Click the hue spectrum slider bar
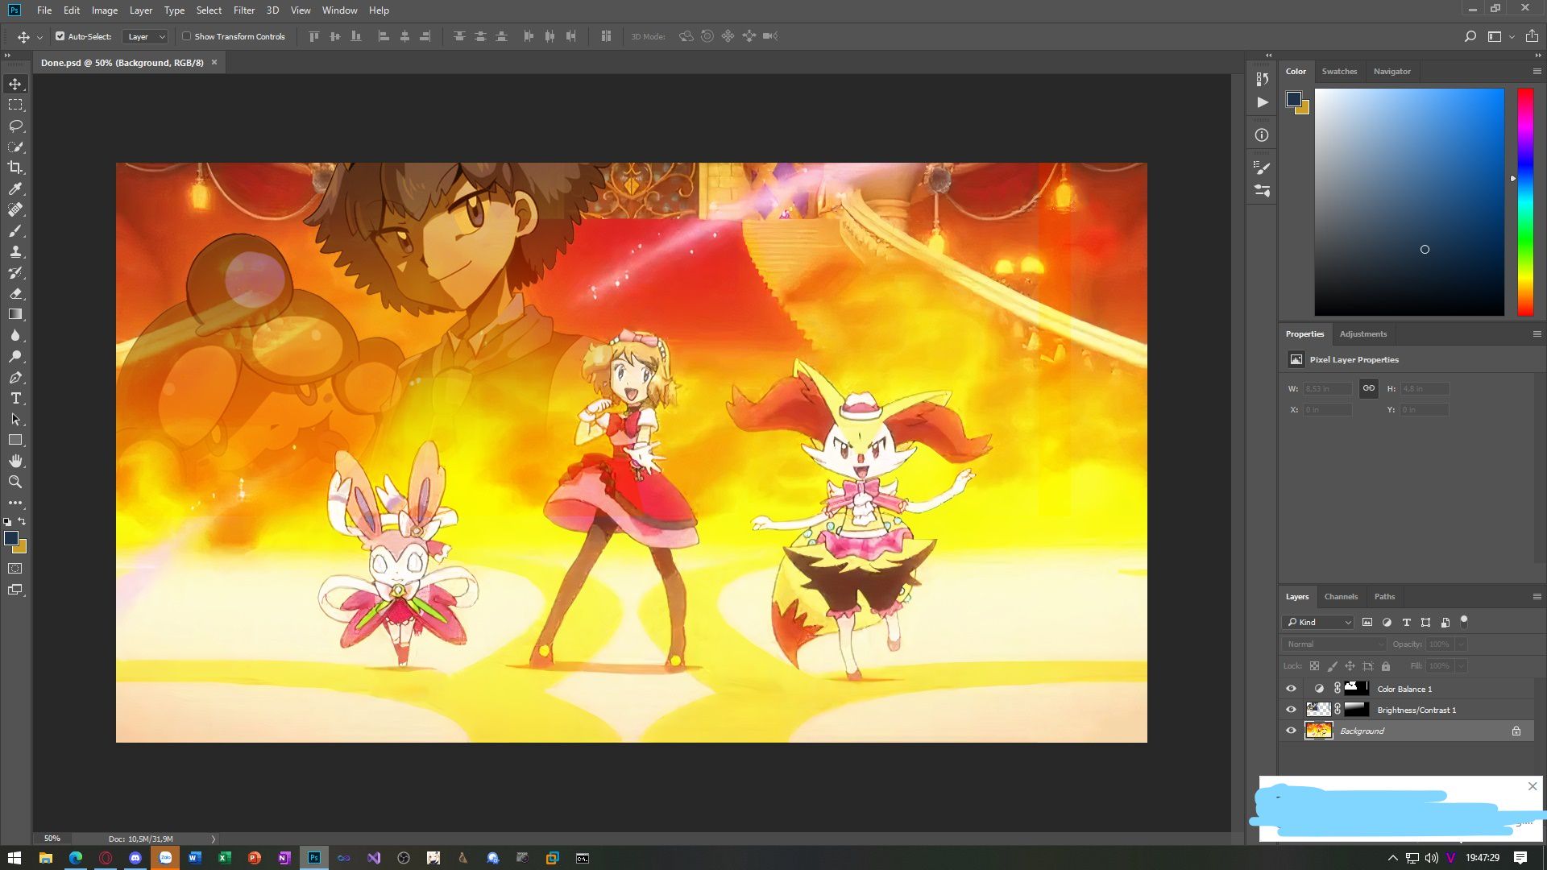 1525,202
